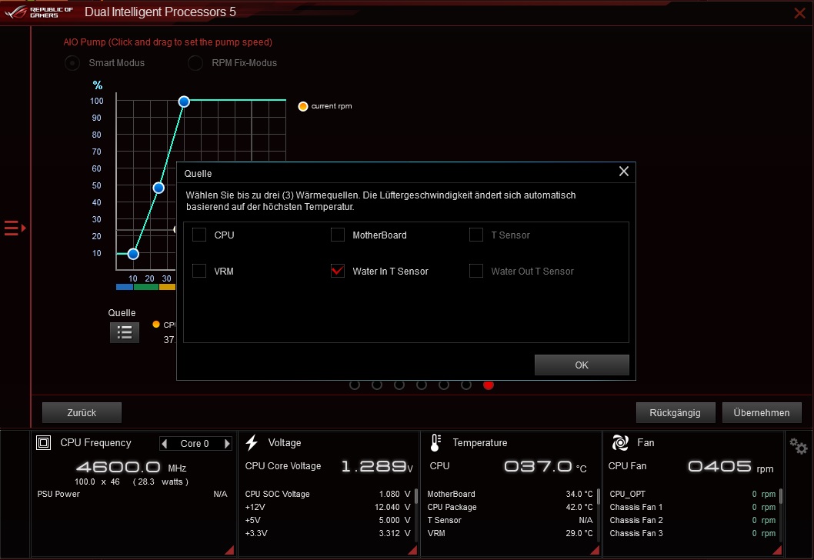This screenshot has width=814, height=560.
Task: Select the sixth page indicator dot
Action: [466, 385]
